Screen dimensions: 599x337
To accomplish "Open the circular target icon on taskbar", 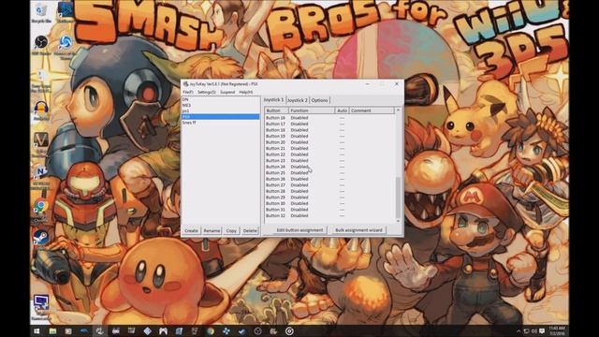I will pyautogui.click(x=289, y=330).
